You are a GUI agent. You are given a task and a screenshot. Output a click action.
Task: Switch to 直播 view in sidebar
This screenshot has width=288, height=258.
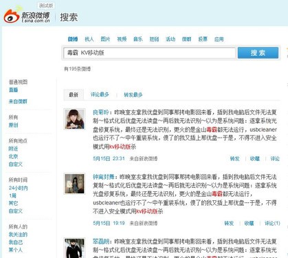13,90
